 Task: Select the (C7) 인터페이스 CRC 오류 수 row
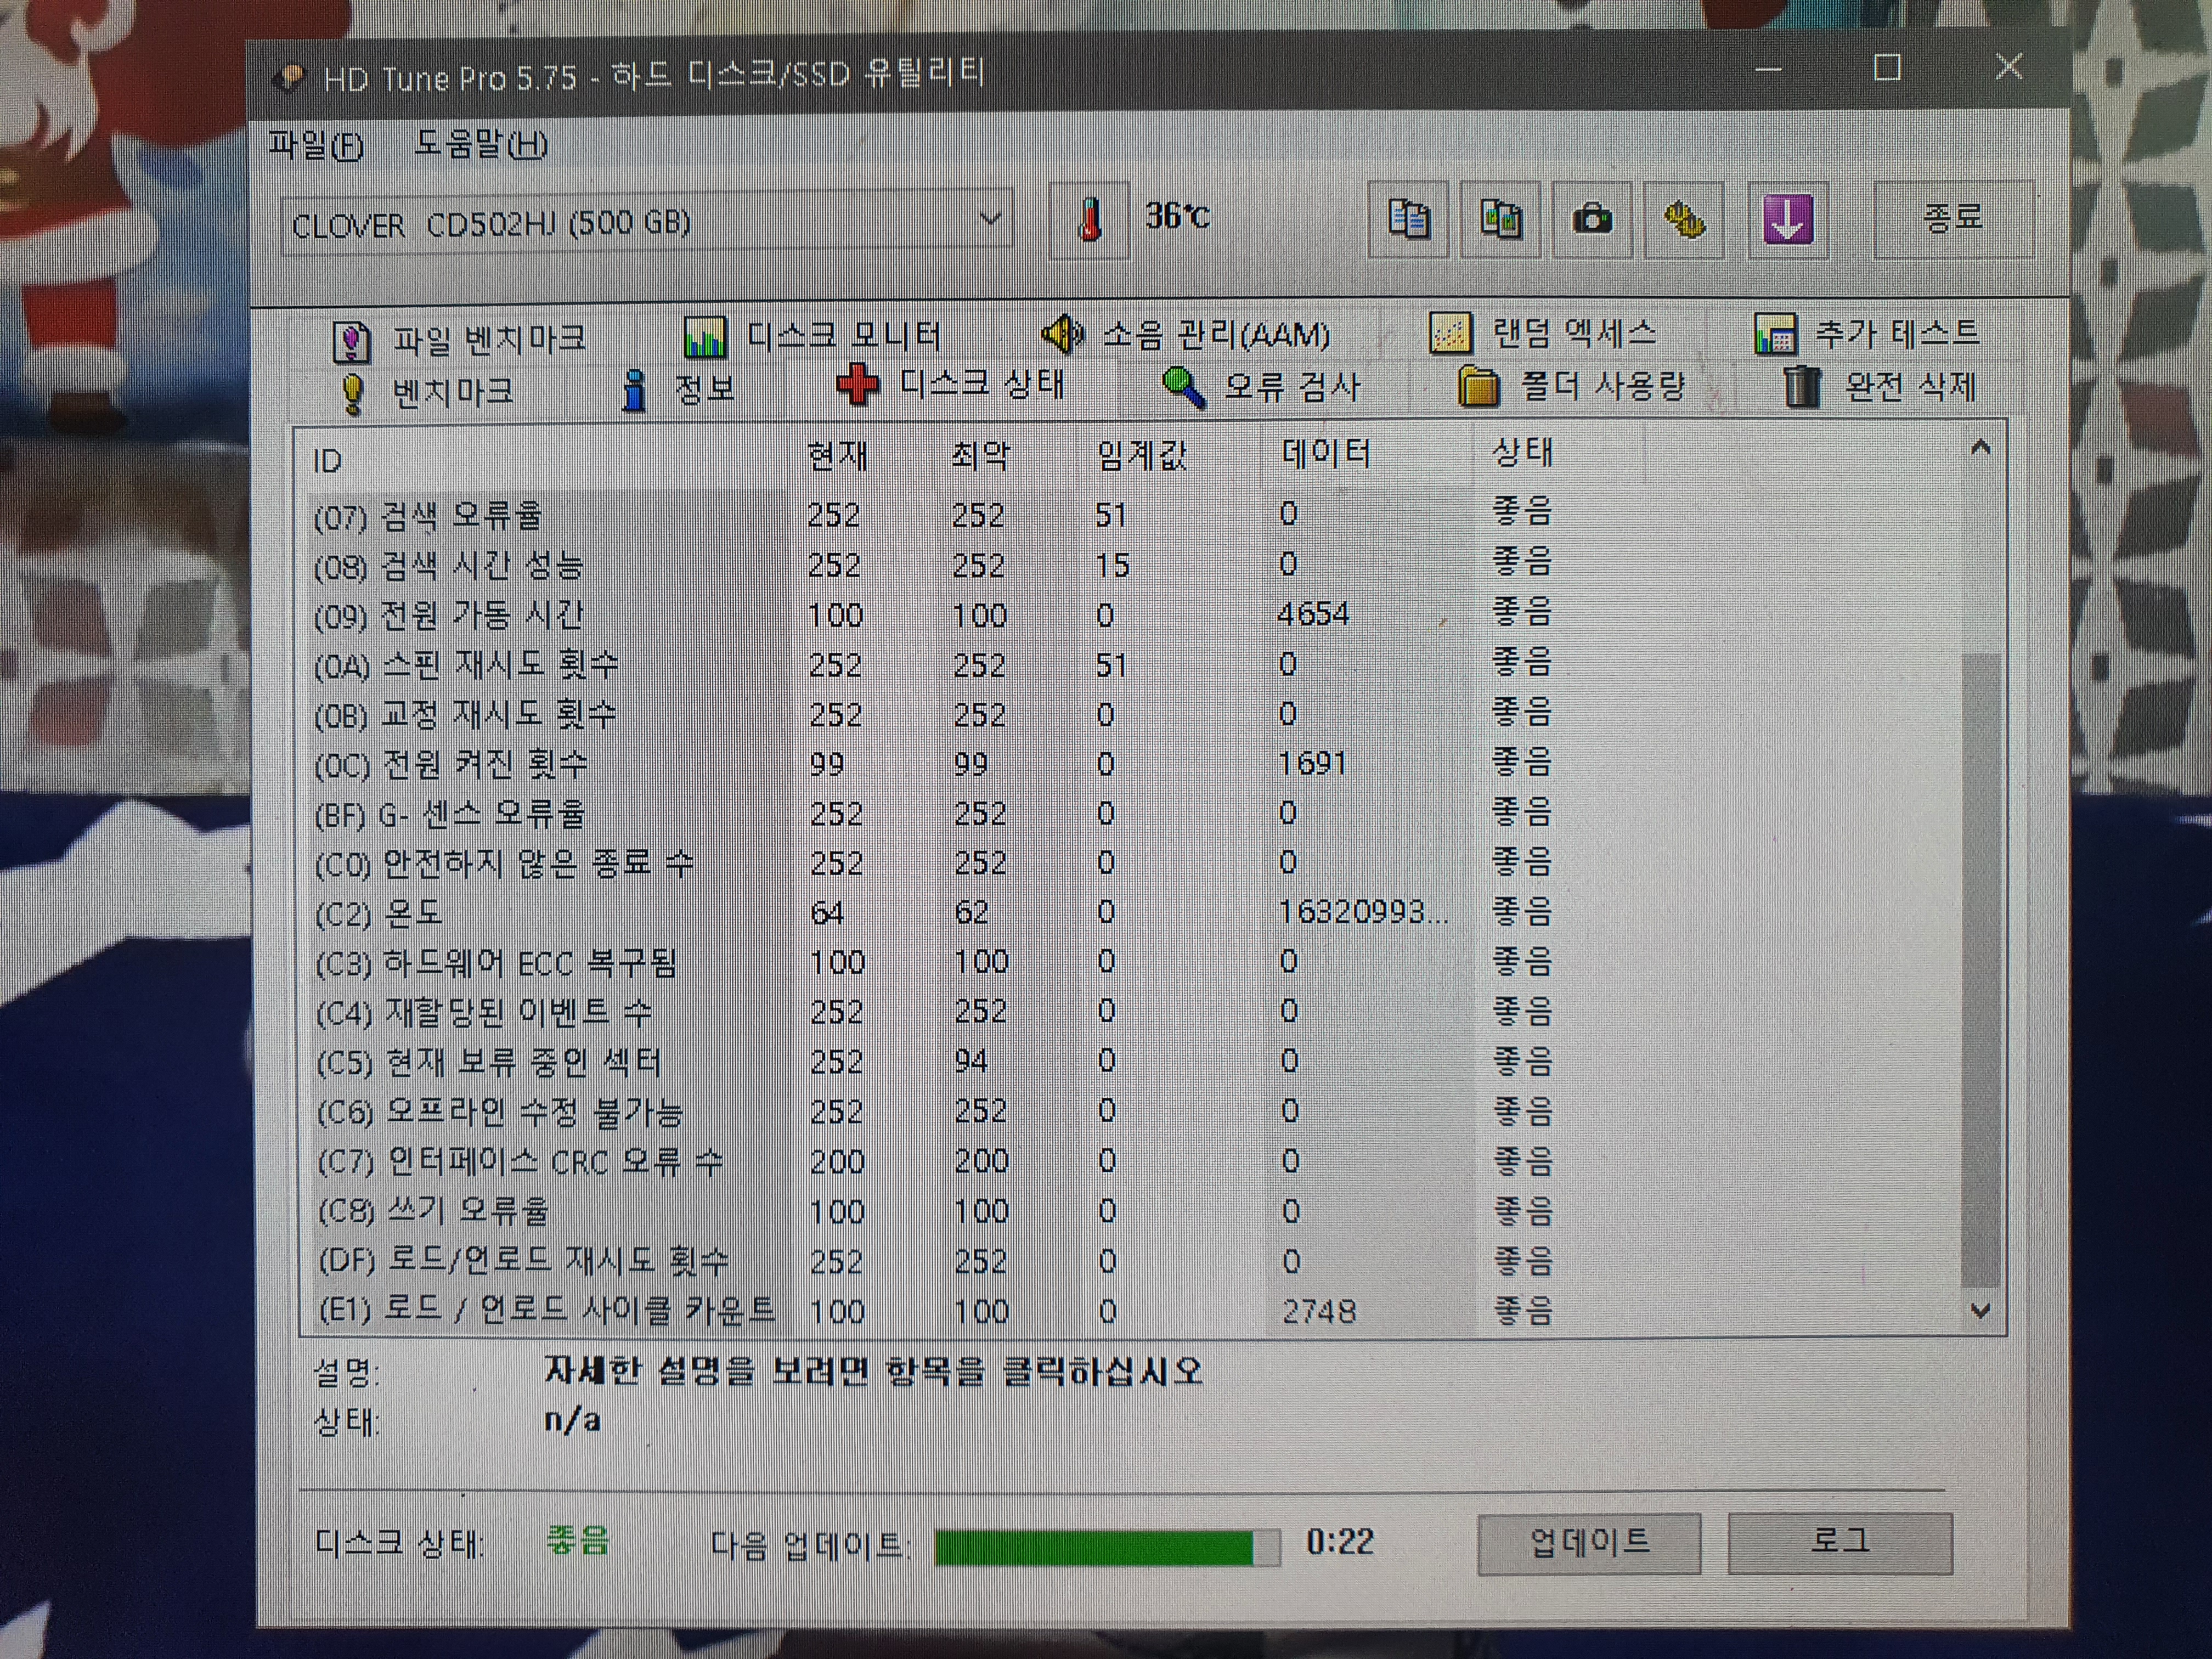click(x=935, y=1161)
